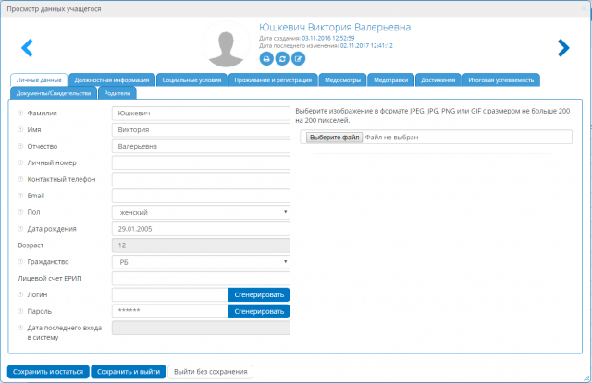
Task: Generate login with Сгенерировать button
Action: click(x=259, y=295)
